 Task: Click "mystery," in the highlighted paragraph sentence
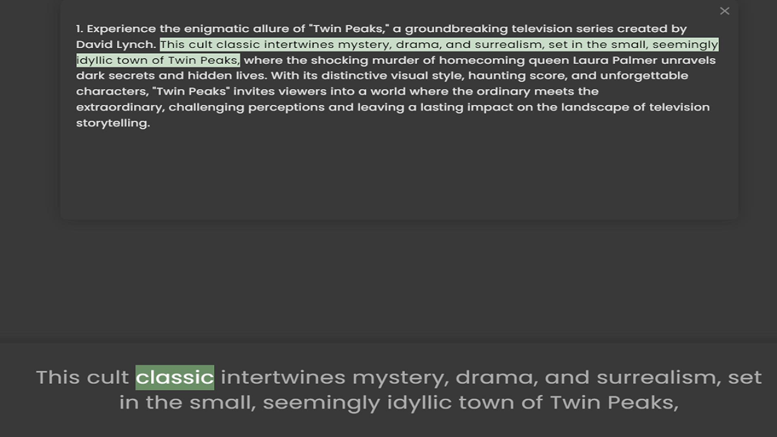click(365, 45)
